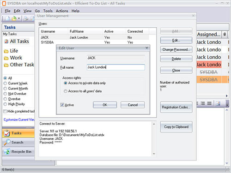Select Access to private data only
The image size is (231, 173).
point(66,83)
